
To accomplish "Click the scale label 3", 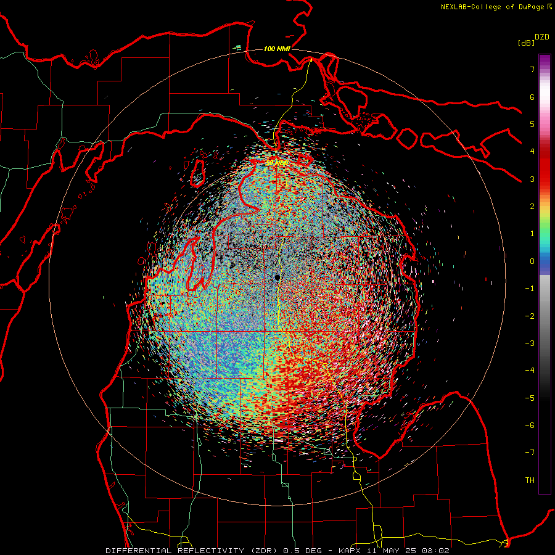I will (x=532, y=179).
